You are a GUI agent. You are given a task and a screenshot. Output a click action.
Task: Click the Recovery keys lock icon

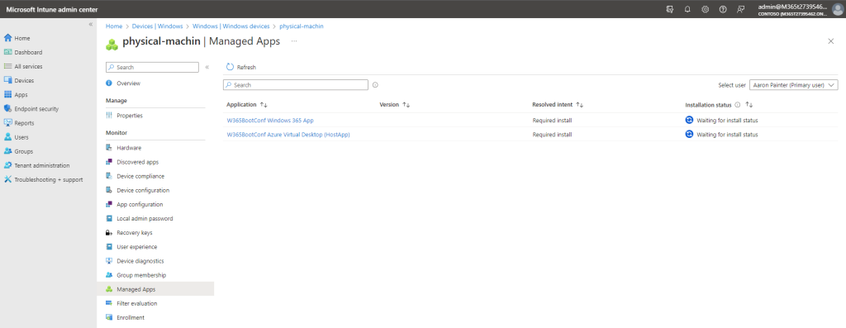(109, 232)
